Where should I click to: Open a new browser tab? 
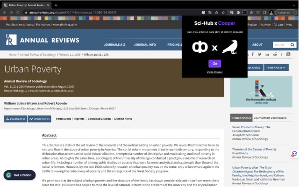(x=56, y=5)
